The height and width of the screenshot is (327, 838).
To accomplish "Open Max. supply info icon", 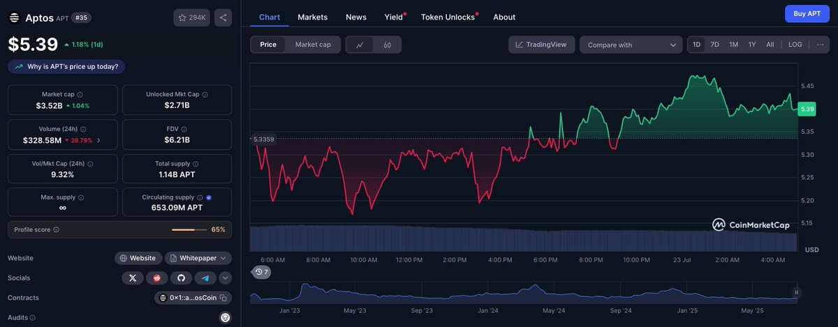I will click(80, 197).
